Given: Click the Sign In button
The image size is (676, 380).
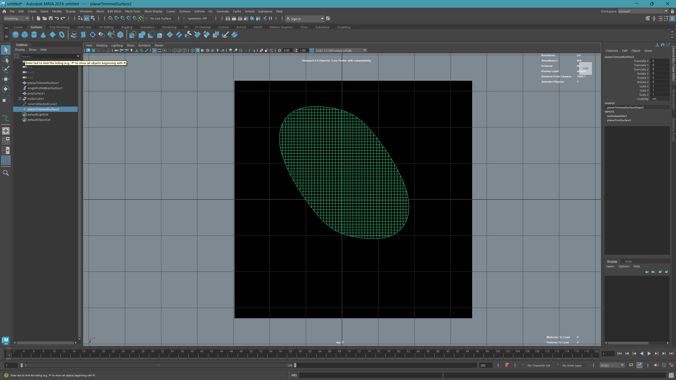Looking at the screenshot, I should 296,19.
